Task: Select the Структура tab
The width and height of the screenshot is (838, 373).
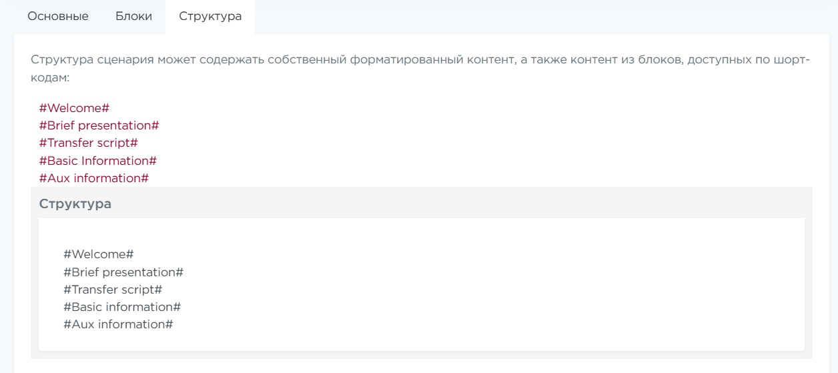Action: pyautogui.click(x=210, y=17)
